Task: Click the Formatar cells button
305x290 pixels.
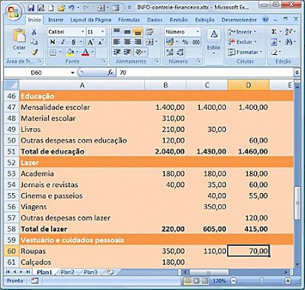Action: pyautogui.click(x=245, y=52)
